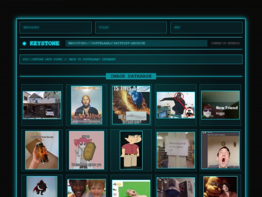Open the hand holding orange can thumbnail
Image resolution: width=262 pixels, height=197 pixels.
coord(42,150)
